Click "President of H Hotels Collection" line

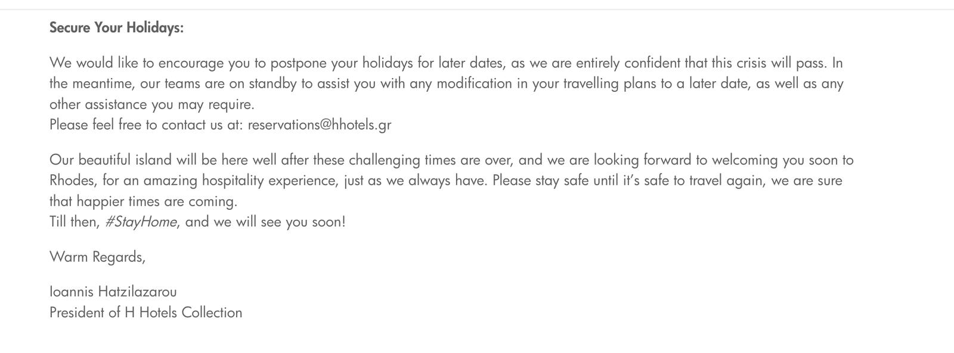(145, 312)
